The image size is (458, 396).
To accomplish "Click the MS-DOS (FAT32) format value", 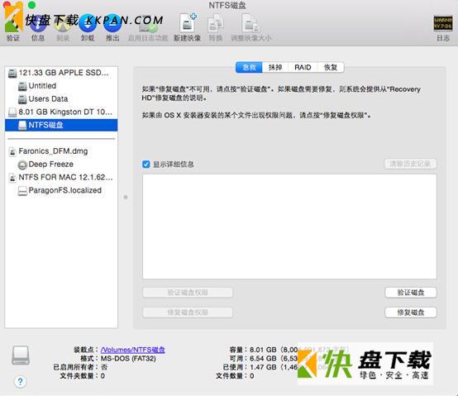I will point(128,358).
